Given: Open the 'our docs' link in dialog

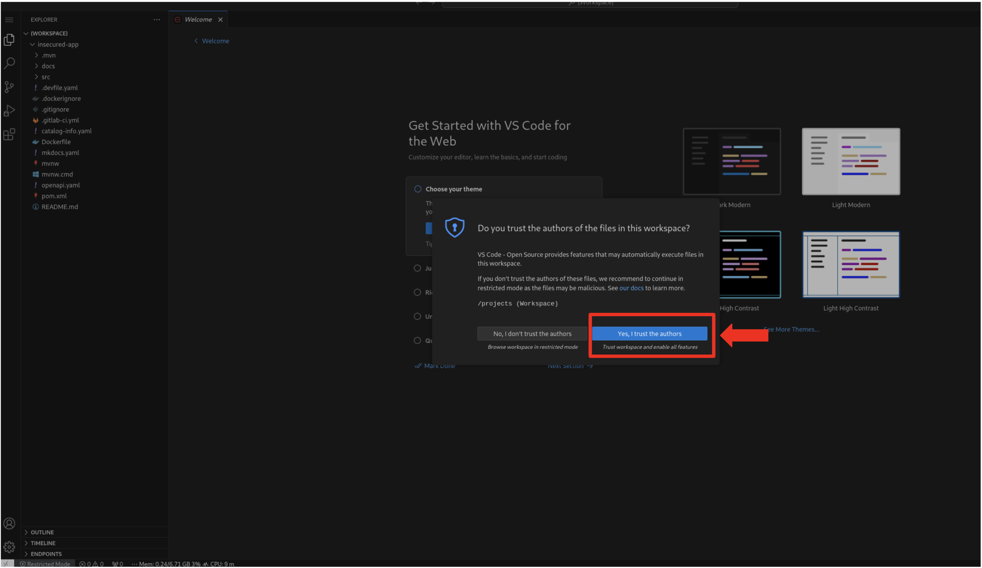Looking at the screenshot, I should (631, 288).
